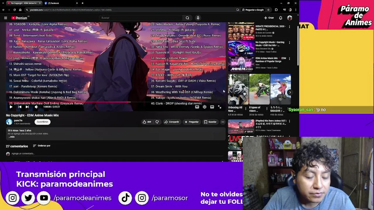Open the tab search chevron
Image resolution: width=374 pixels, height=210 pixels.
3,3
